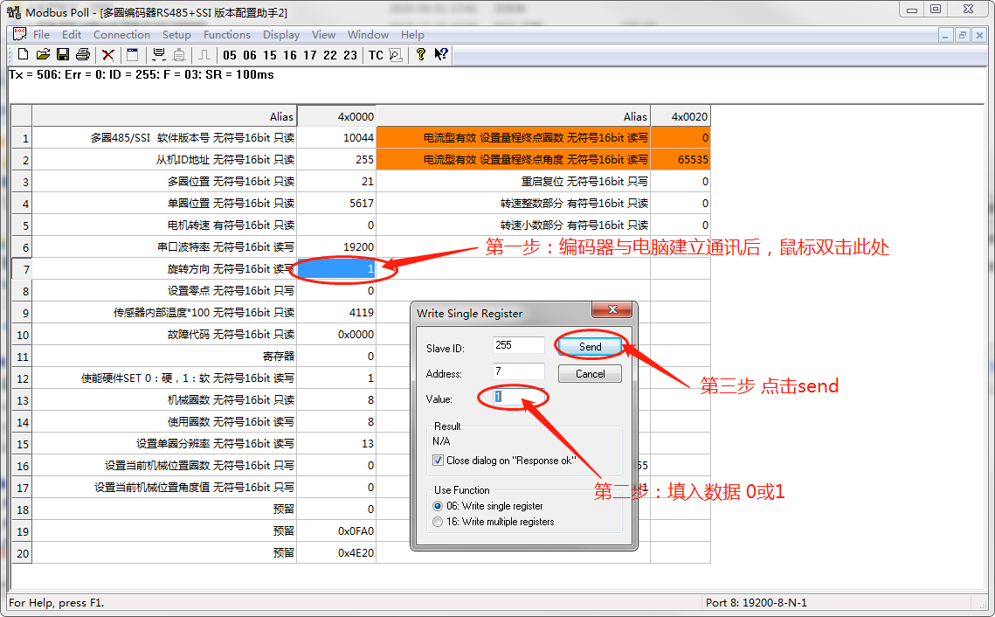Print using the printer toolbar icon
Screen dimensions: 995x617
83,54
